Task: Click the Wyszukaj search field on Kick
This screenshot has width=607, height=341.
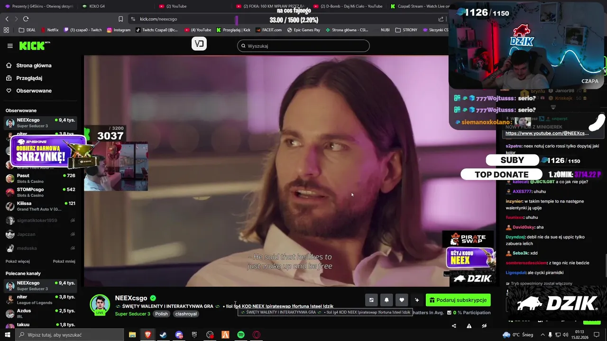Action: (303, 46)
